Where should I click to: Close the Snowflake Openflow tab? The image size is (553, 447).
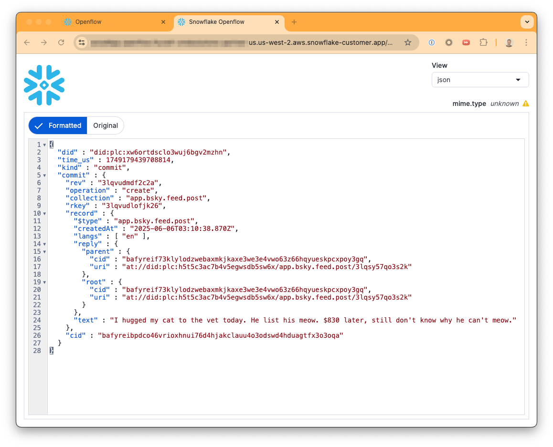tap(277, 22)
